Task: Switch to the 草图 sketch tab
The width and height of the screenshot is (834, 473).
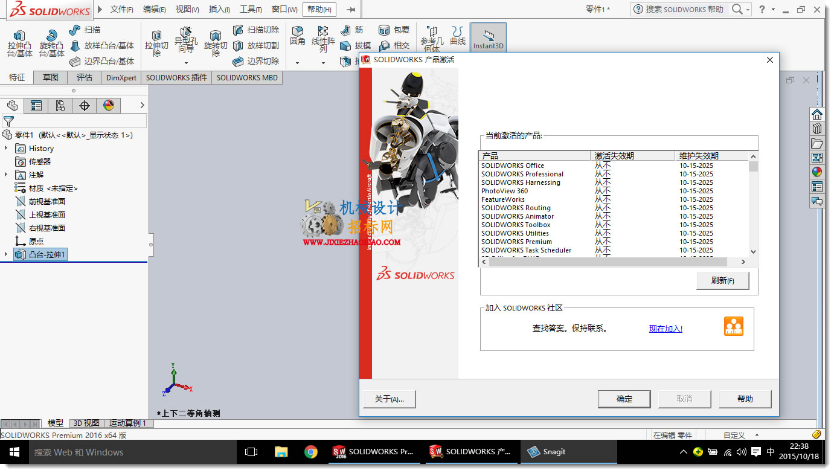Action: [51, 77]
